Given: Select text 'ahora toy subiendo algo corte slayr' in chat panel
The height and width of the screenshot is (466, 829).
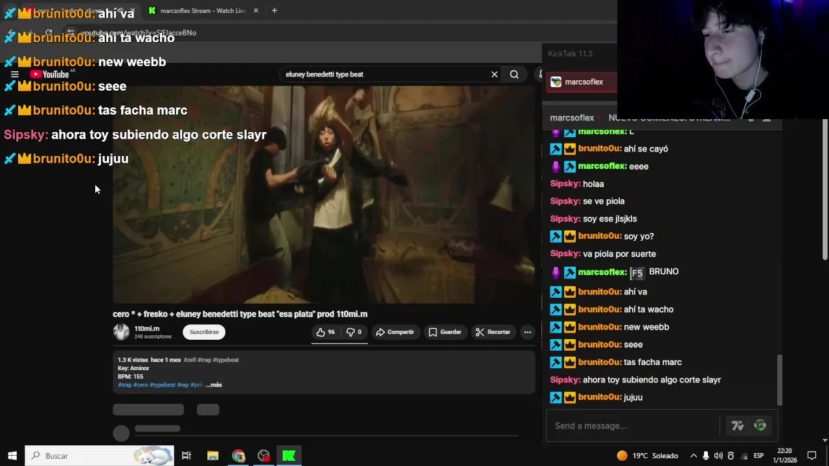Looking at the screenshot, I should tap(652, 380).
